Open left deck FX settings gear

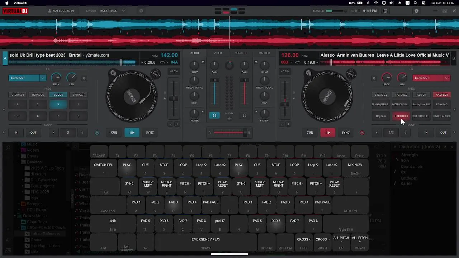click(x=84, y=78)
